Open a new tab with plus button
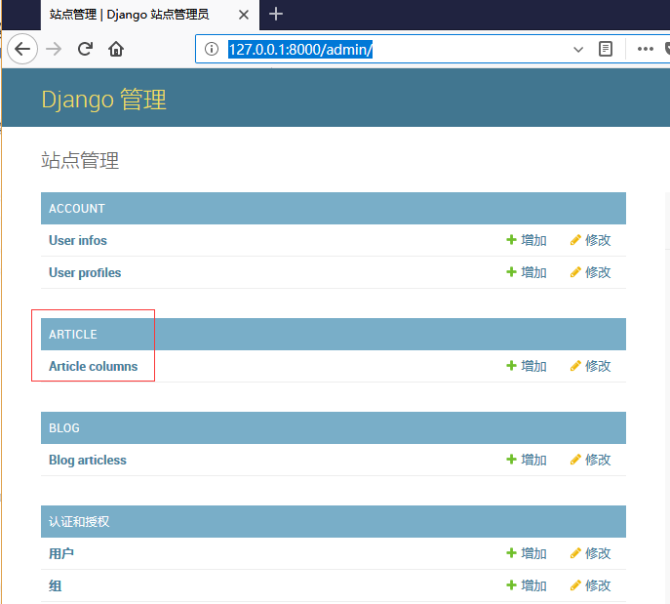This screenshot has width=670, height=604. [276, 14]
